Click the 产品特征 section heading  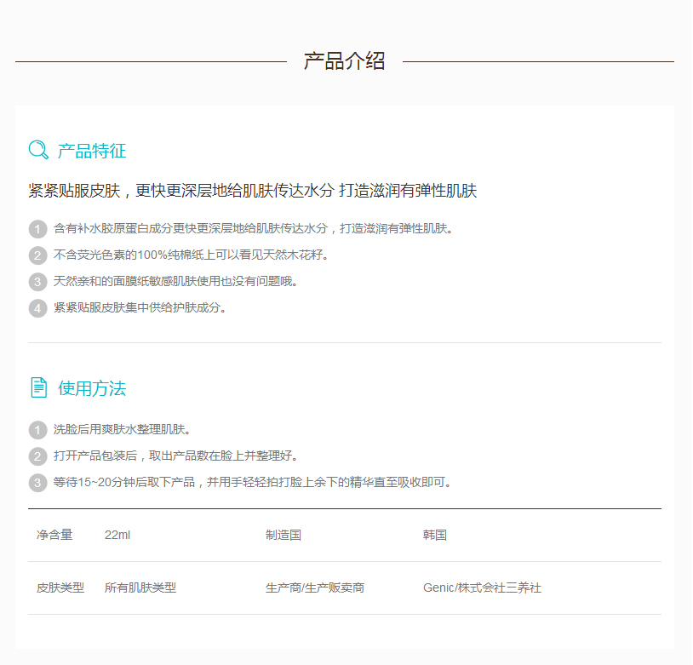click(91, 152)
